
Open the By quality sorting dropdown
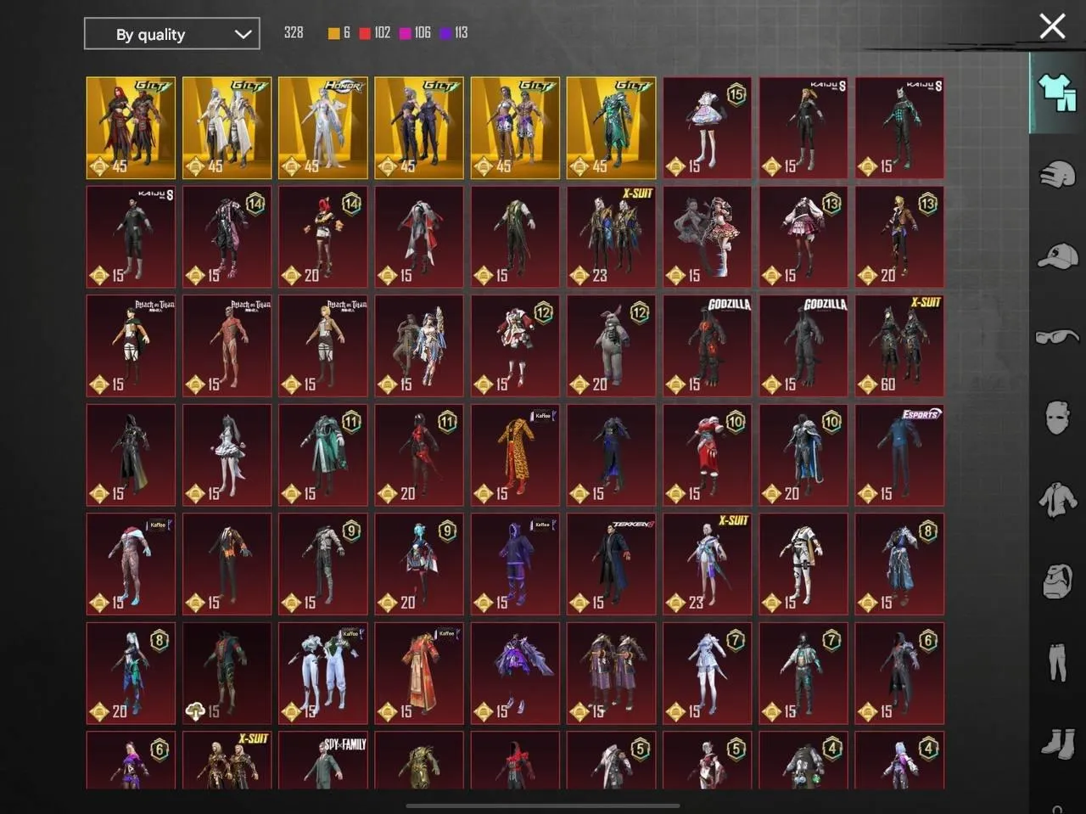(x=171, y=34)
